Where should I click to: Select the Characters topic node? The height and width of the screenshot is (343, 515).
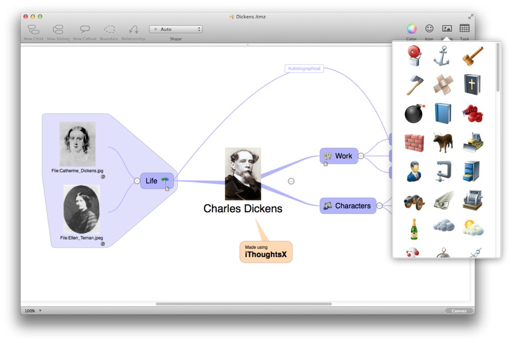(348, 205)
